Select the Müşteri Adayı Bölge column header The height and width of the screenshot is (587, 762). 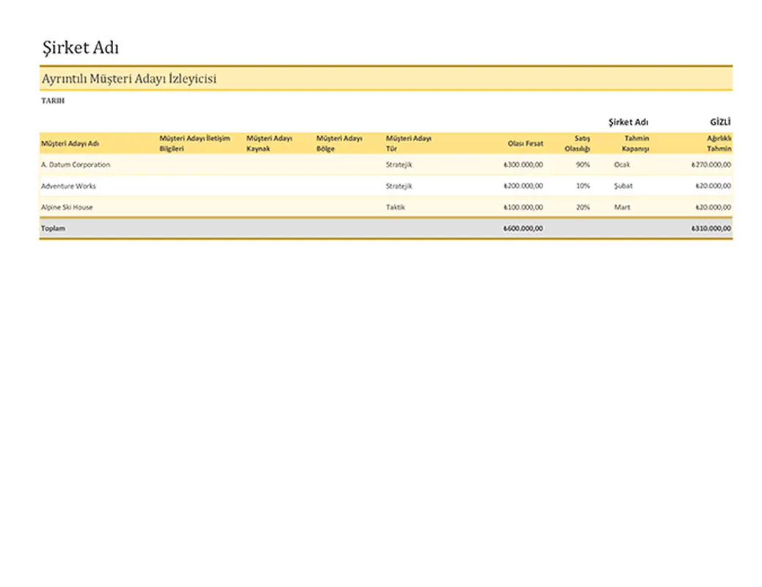pos(339,143)
